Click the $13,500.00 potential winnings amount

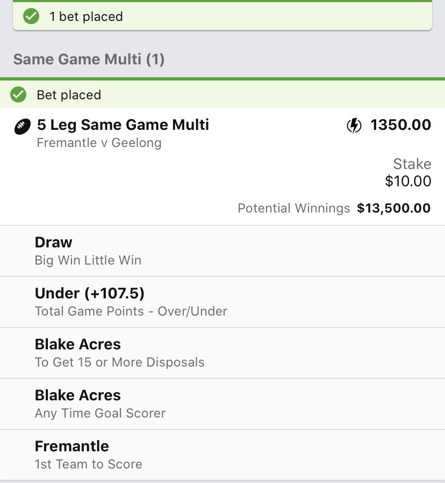393,208
